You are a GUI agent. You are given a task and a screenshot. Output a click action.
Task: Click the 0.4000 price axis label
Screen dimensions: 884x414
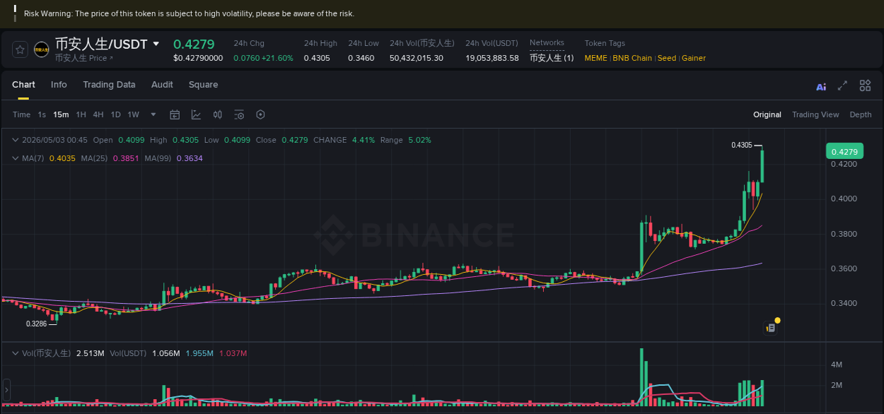coord(844,199)
